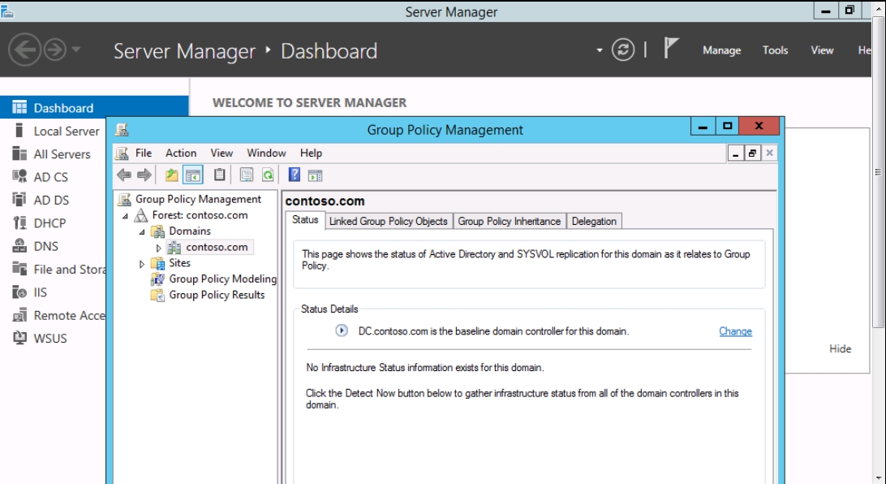Open the small dropdown arrow left of Refresh
886x484 pixels.
[599, 50]
